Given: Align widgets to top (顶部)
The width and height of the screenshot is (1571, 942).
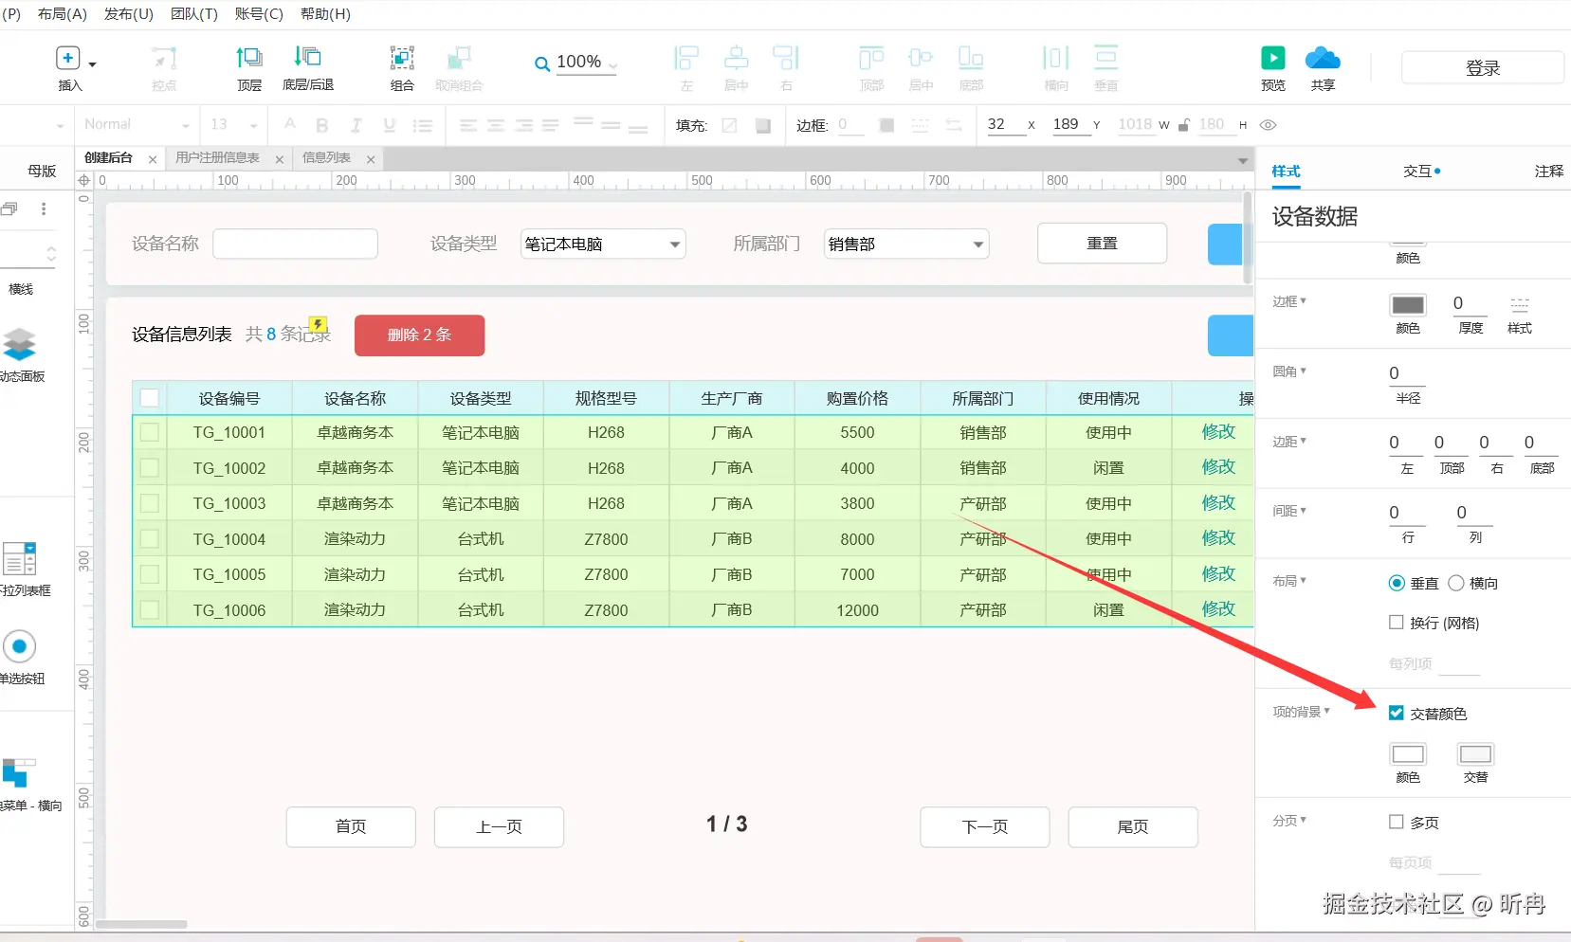Looking at the screenshot, I should [x=871, y=58].
